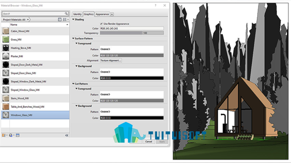
Task: Click Surface Background Pattern <none> field
Action: pos(132,72)
